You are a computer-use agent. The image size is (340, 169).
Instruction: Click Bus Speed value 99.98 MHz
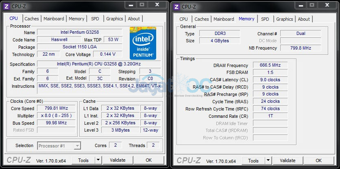click(57, 123)
